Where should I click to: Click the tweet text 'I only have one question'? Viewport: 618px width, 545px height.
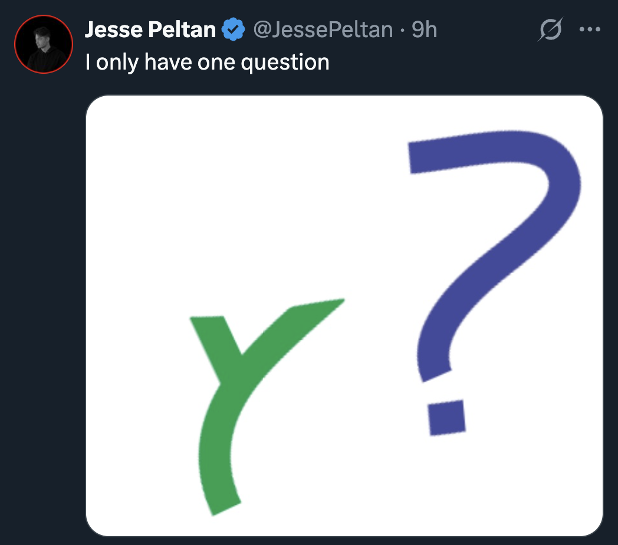click(208, 63)
